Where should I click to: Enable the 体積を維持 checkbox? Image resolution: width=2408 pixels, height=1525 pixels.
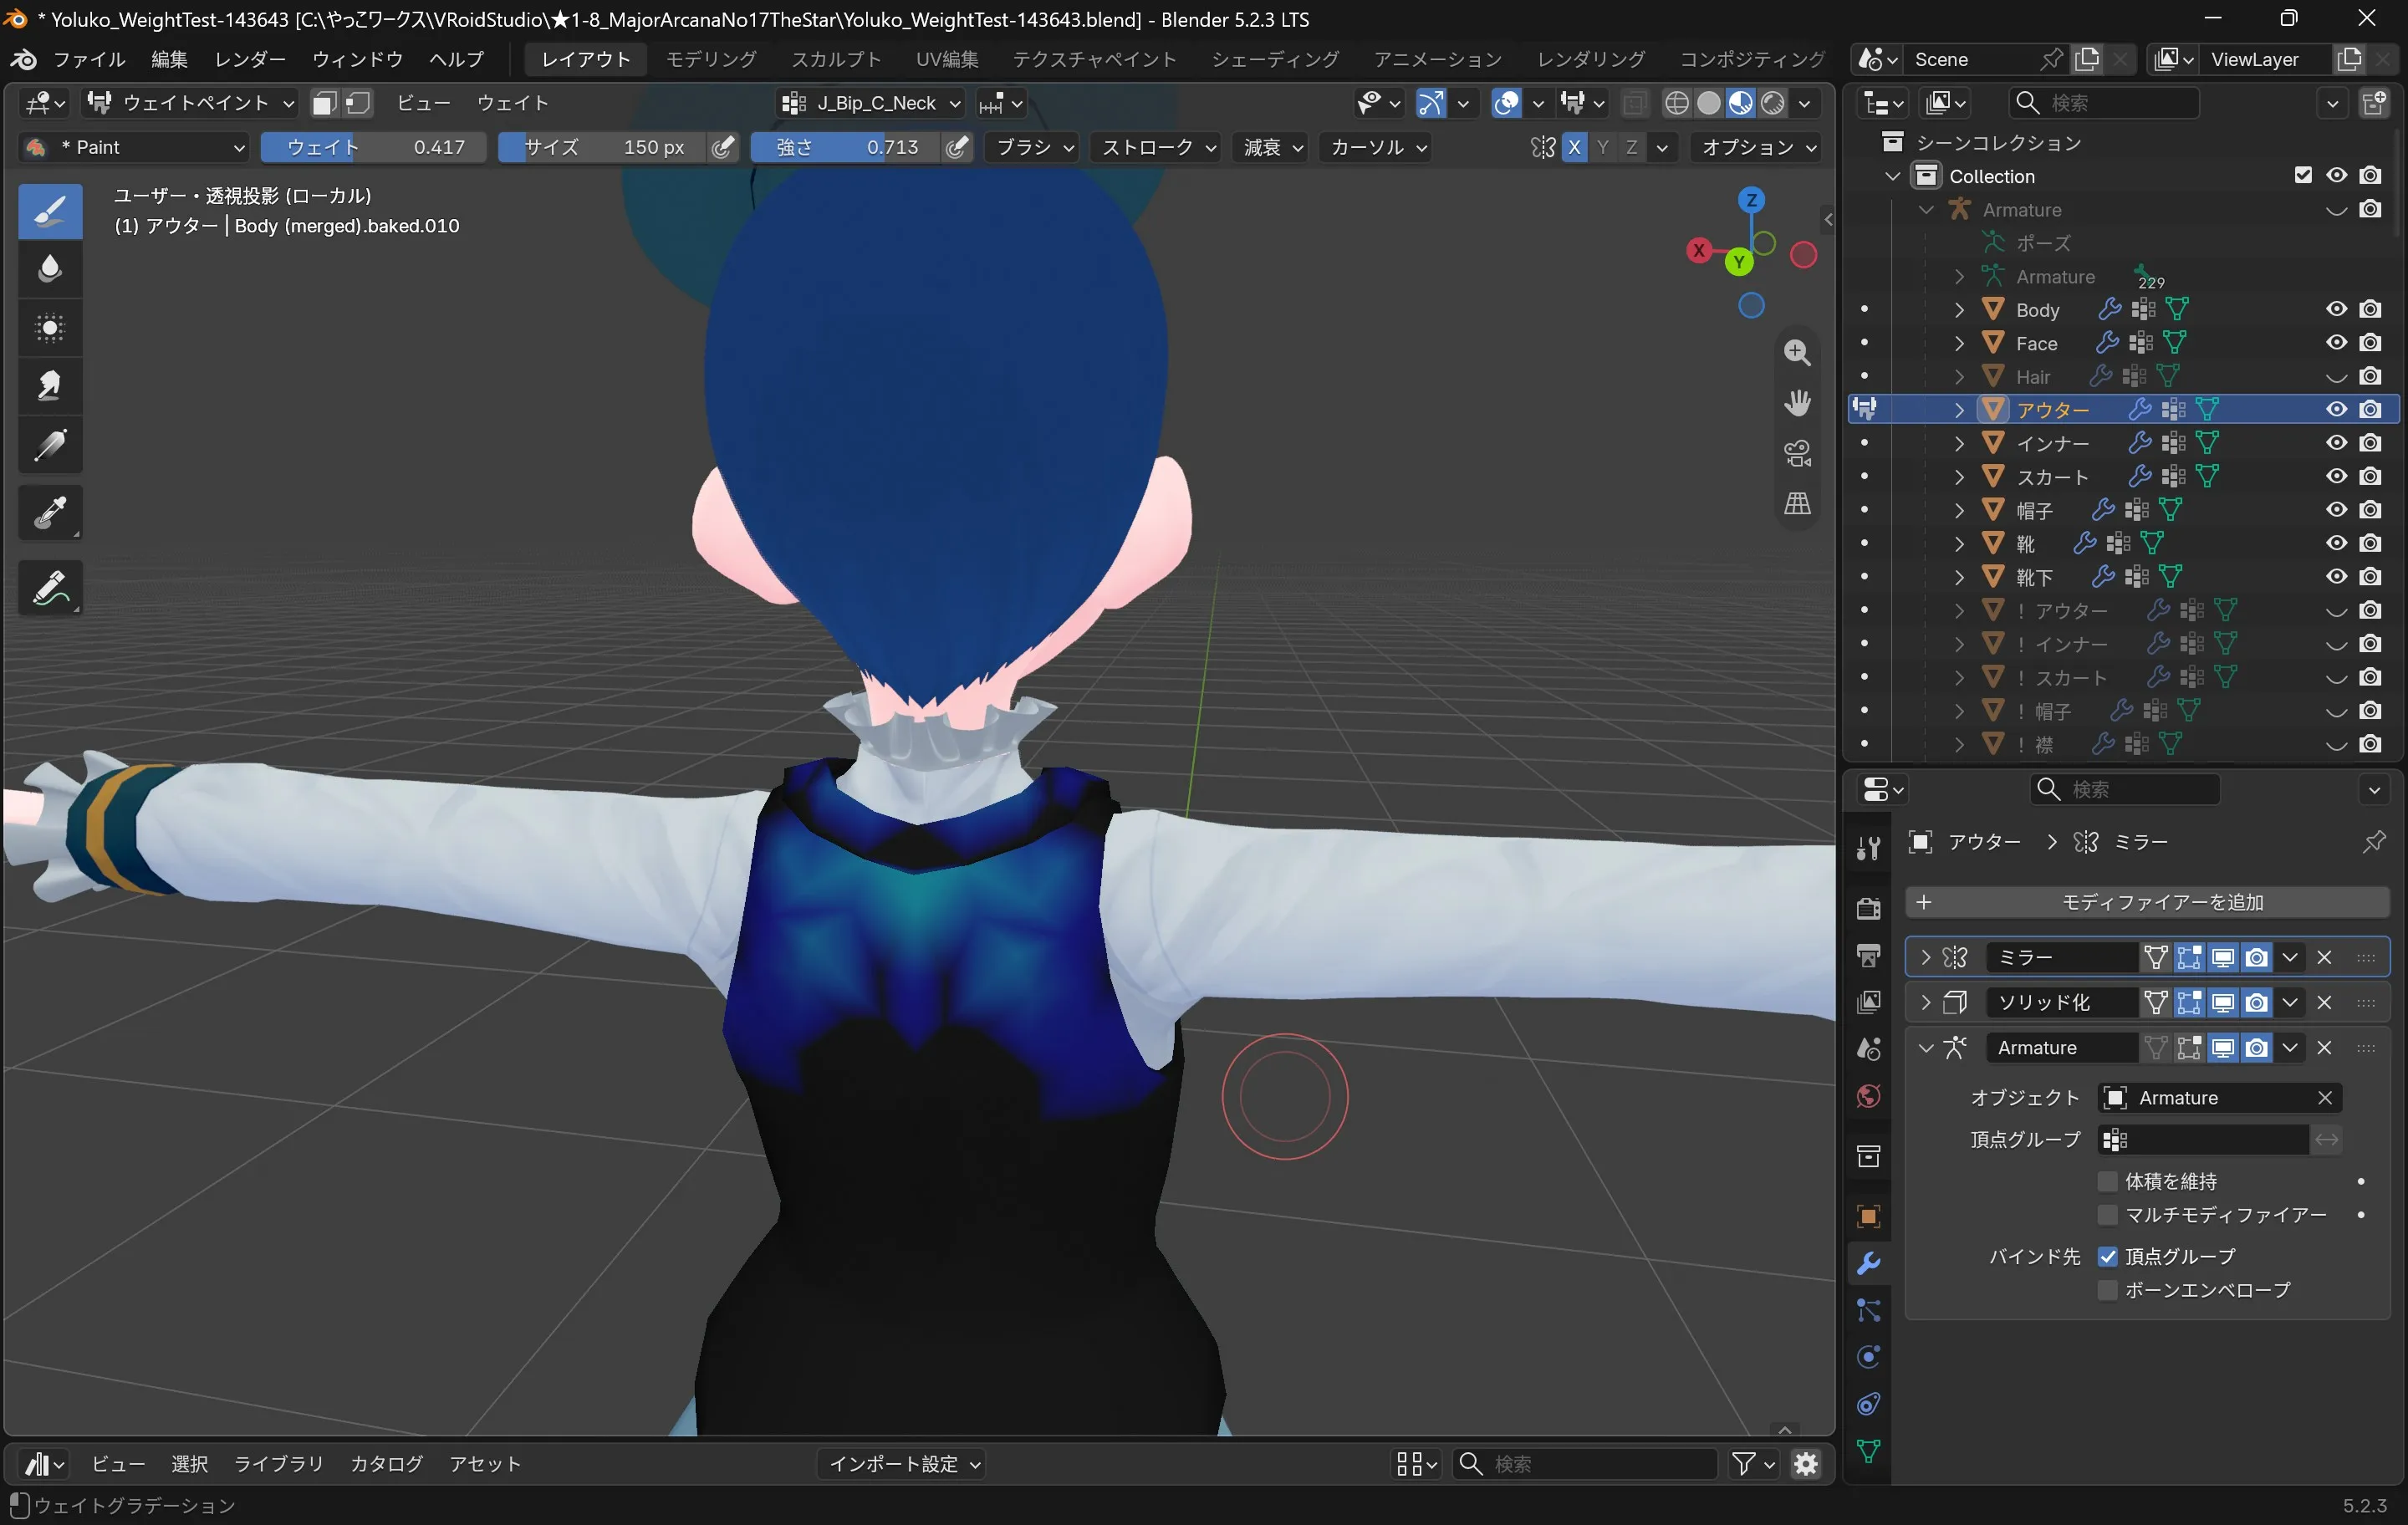pos(2107,1181)
